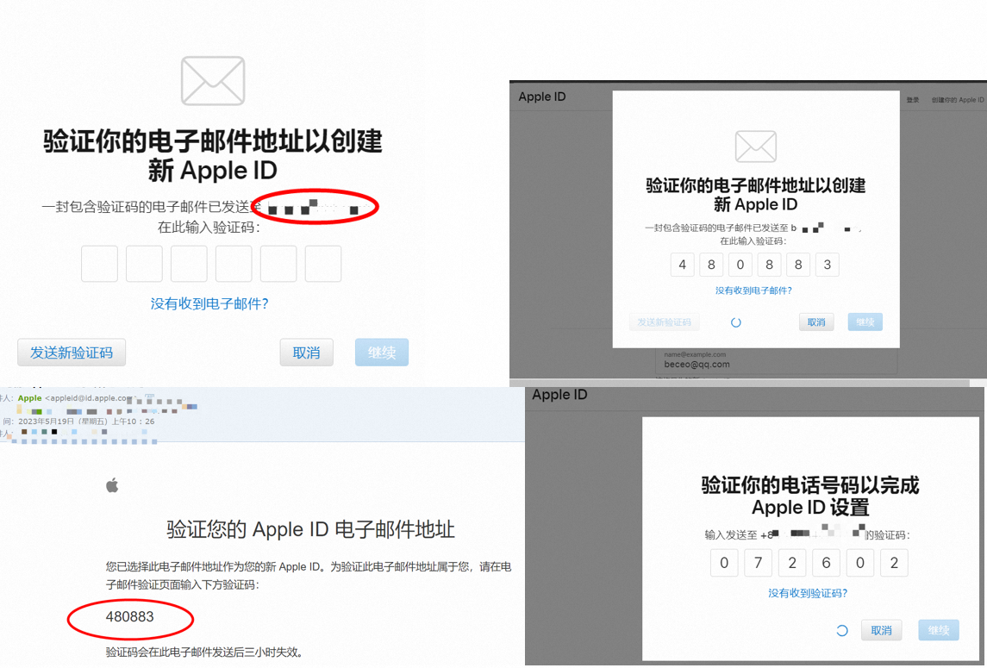Viewport: 987px width, 668px height.
Task: Click 取消 in the phone verification dialog
Action: [881, 630]
